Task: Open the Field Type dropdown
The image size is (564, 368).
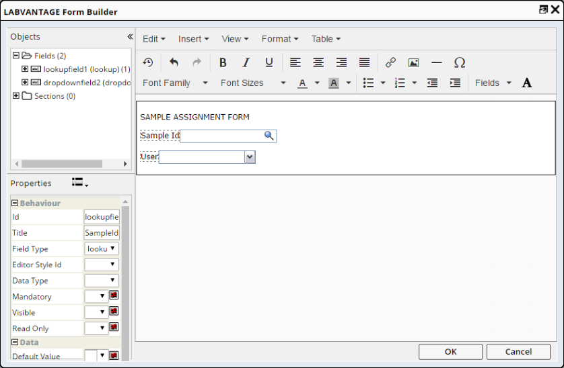Action: (x=102, y=248)
